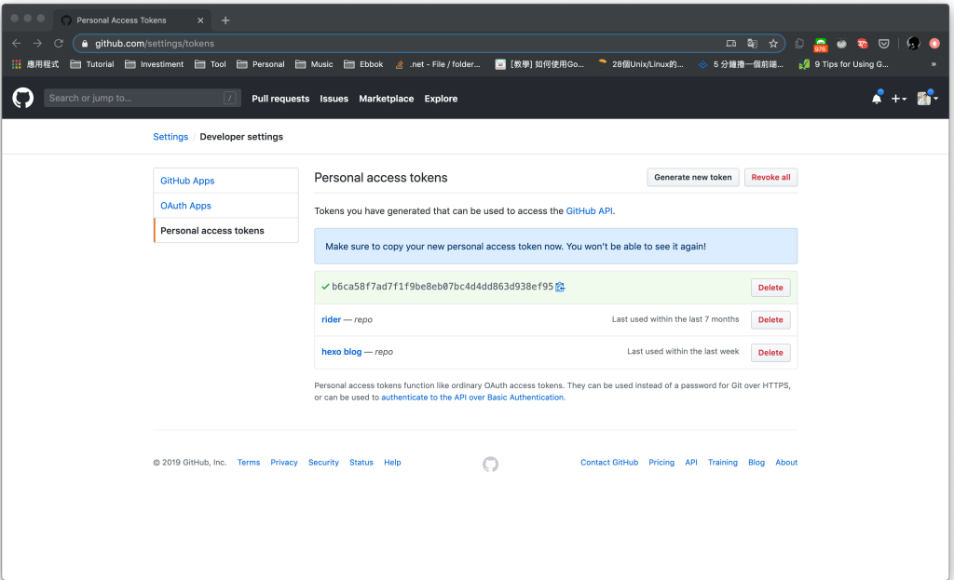Click the device send icon in address bar
The image size is (954, 580).
click(731, 43)
